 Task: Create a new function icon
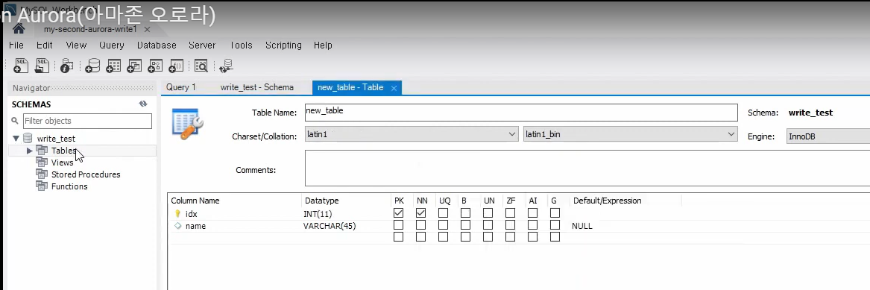[177, 66]
